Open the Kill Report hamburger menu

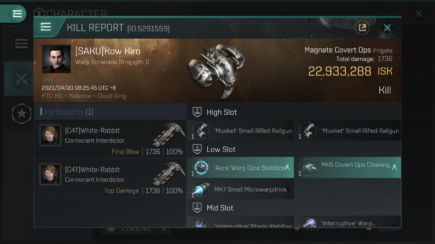point(46,27)
